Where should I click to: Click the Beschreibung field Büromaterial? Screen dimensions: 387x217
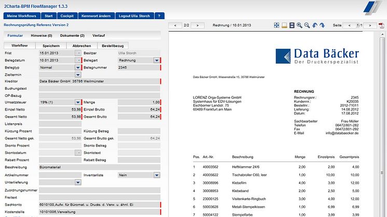(x=100, y=167)
